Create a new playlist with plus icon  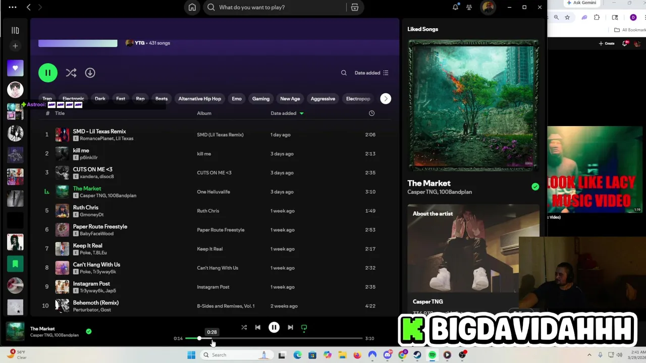15,46
